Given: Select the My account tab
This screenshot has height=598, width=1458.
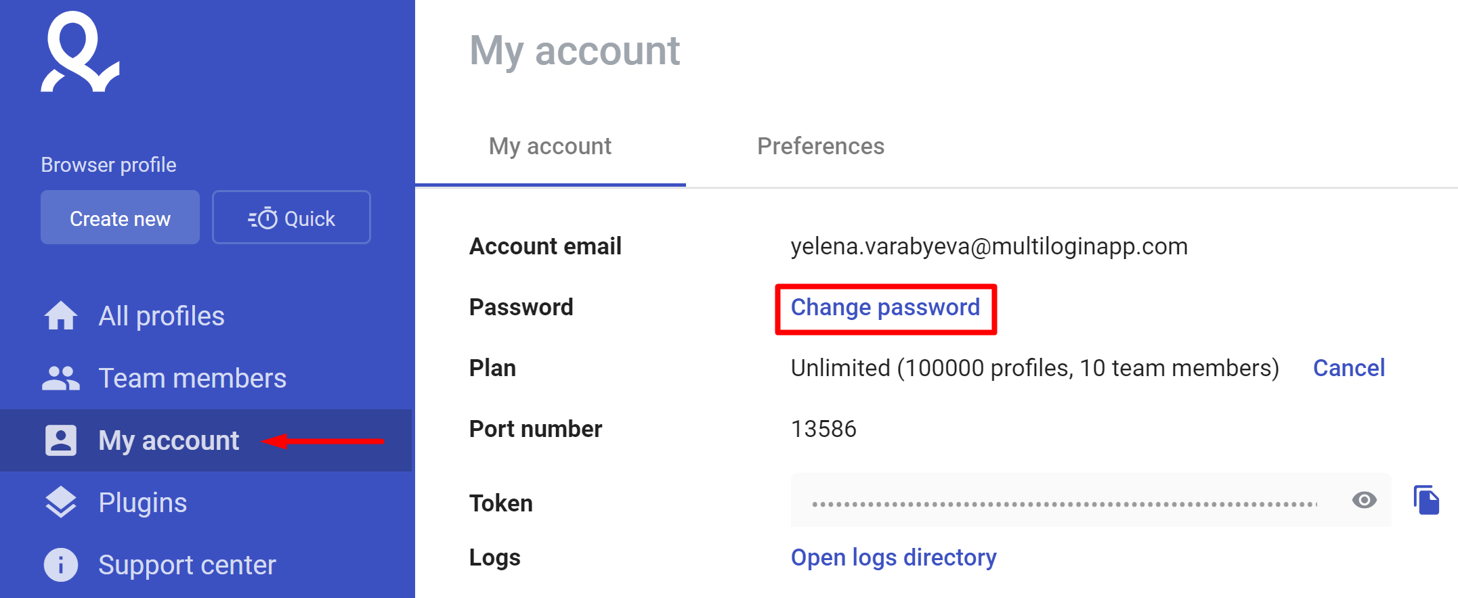Looking at the screenshot, I should [550, 146].
